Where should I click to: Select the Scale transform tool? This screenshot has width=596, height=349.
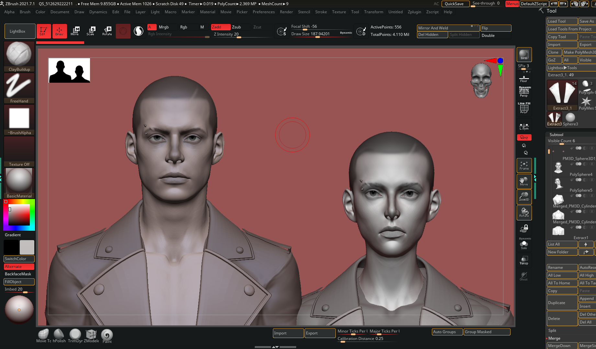click(91, 31)
